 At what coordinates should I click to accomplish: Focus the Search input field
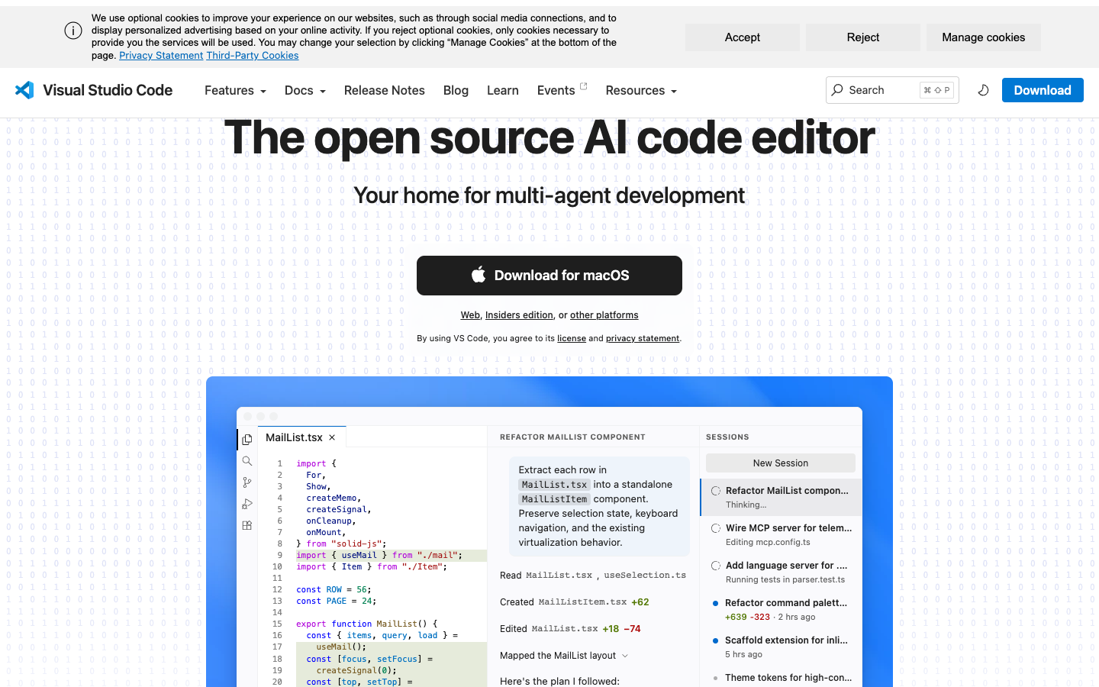click(892, 90)
